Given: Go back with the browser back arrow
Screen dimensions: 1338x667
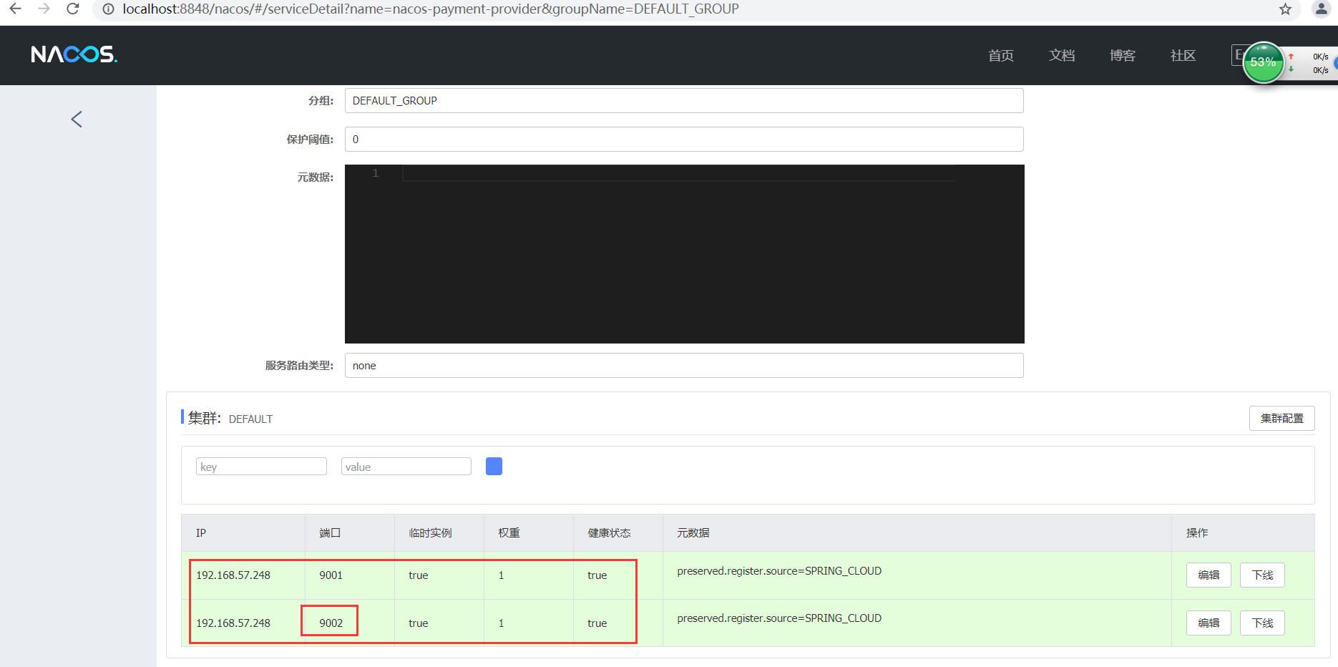Looking at the screenshot, I should point(15,9).
